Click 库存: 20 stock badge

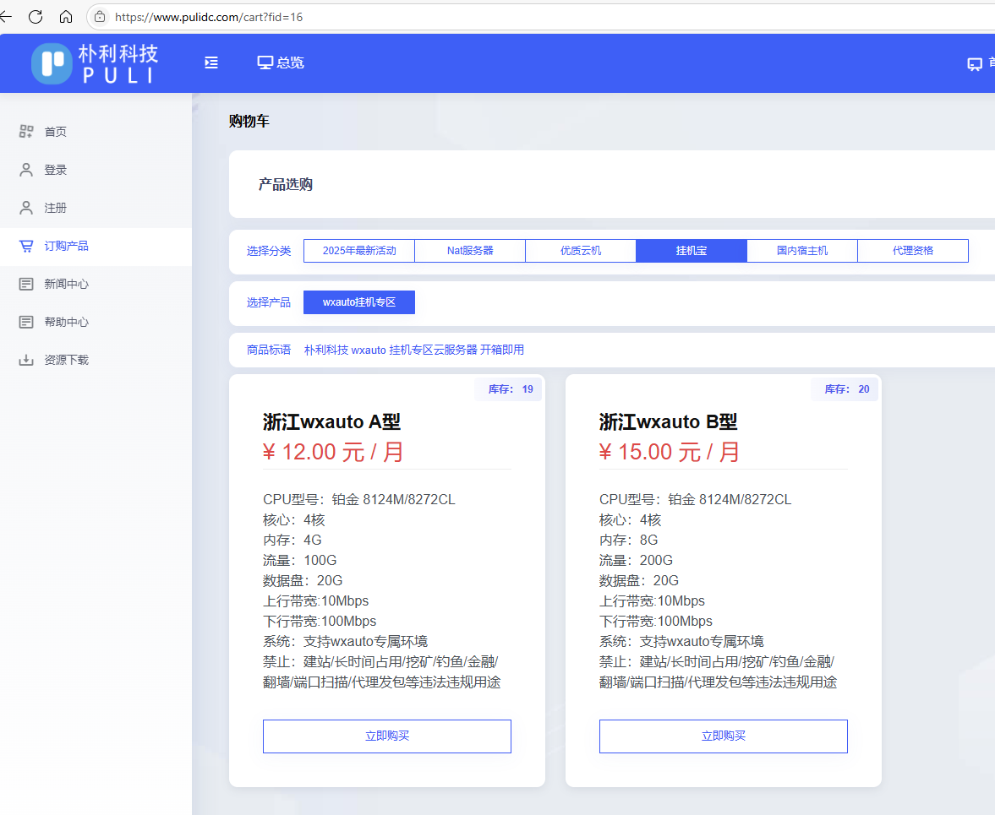846,389
